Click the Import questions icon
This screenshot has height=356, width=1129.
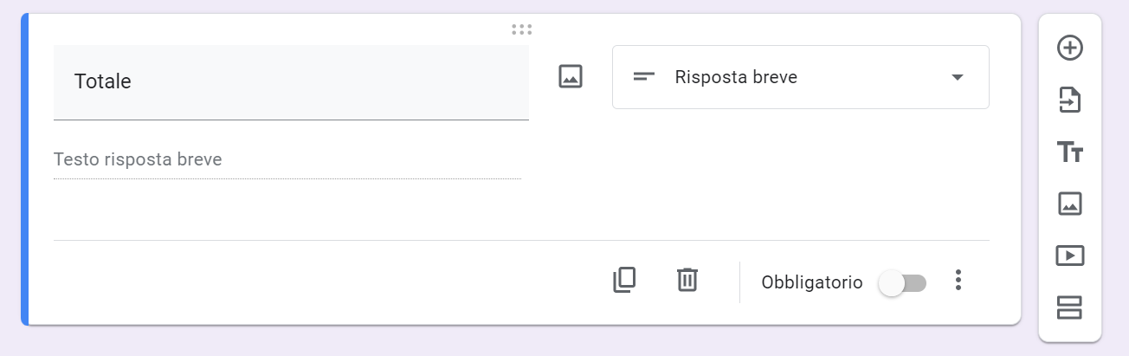[x=1070, y=100]
